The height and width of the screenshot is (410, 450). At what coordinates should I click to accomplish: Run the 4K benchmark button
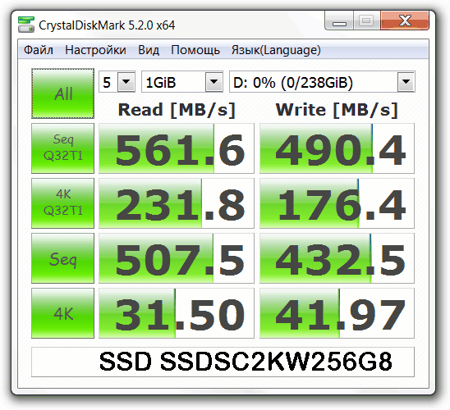pyautogui.click(x=62, y=313)
